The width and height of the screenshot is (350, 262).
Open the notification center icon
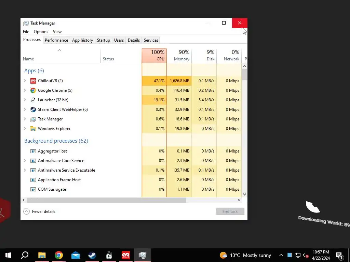[x=339, y=255]
